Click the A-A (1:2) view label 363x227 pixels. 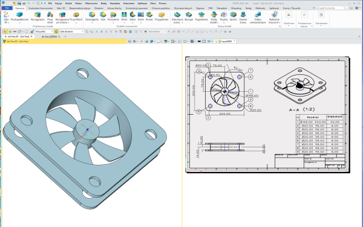point(302,109)
